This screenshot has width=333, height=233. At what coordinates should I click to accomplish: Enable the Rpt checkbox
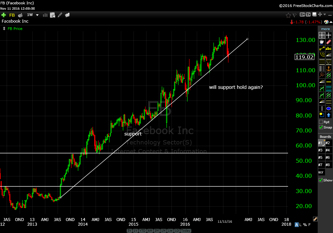[321, 122]
